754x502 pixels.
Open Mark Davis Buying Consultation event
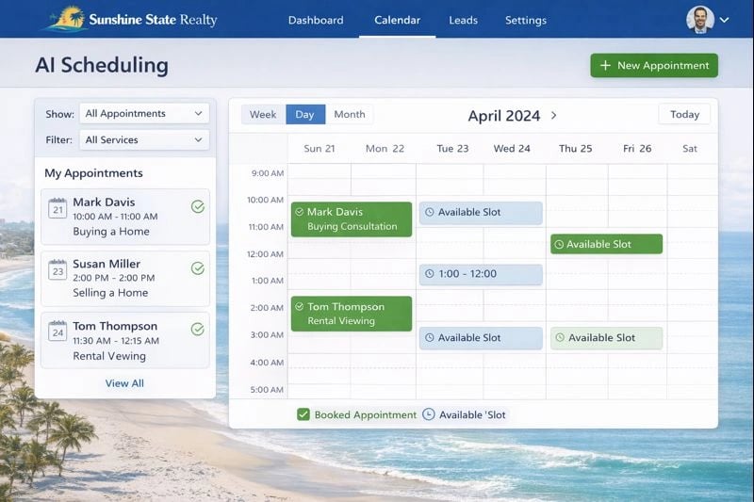coord(352,219)
